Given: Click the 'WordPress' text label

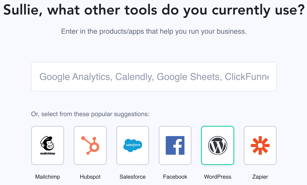Looking at the screenshot, I should (218, 177).
